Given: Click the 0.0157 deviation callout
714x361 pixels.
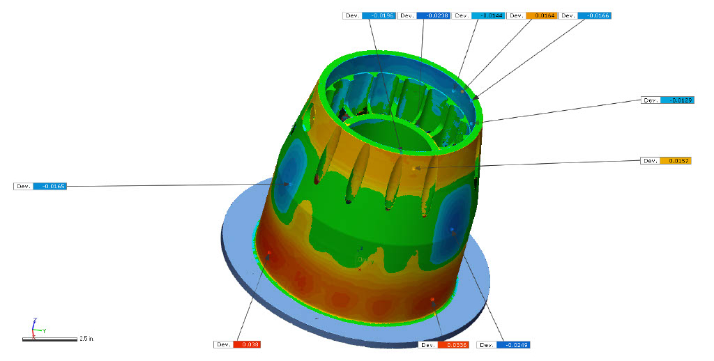Looking at the screenshot, I should [x=667, y=161].
